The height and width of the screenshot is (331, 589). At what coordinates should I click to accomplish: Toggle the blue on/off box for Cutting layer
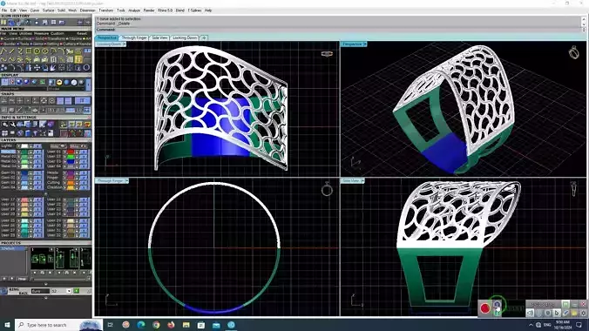pos(84,183)
